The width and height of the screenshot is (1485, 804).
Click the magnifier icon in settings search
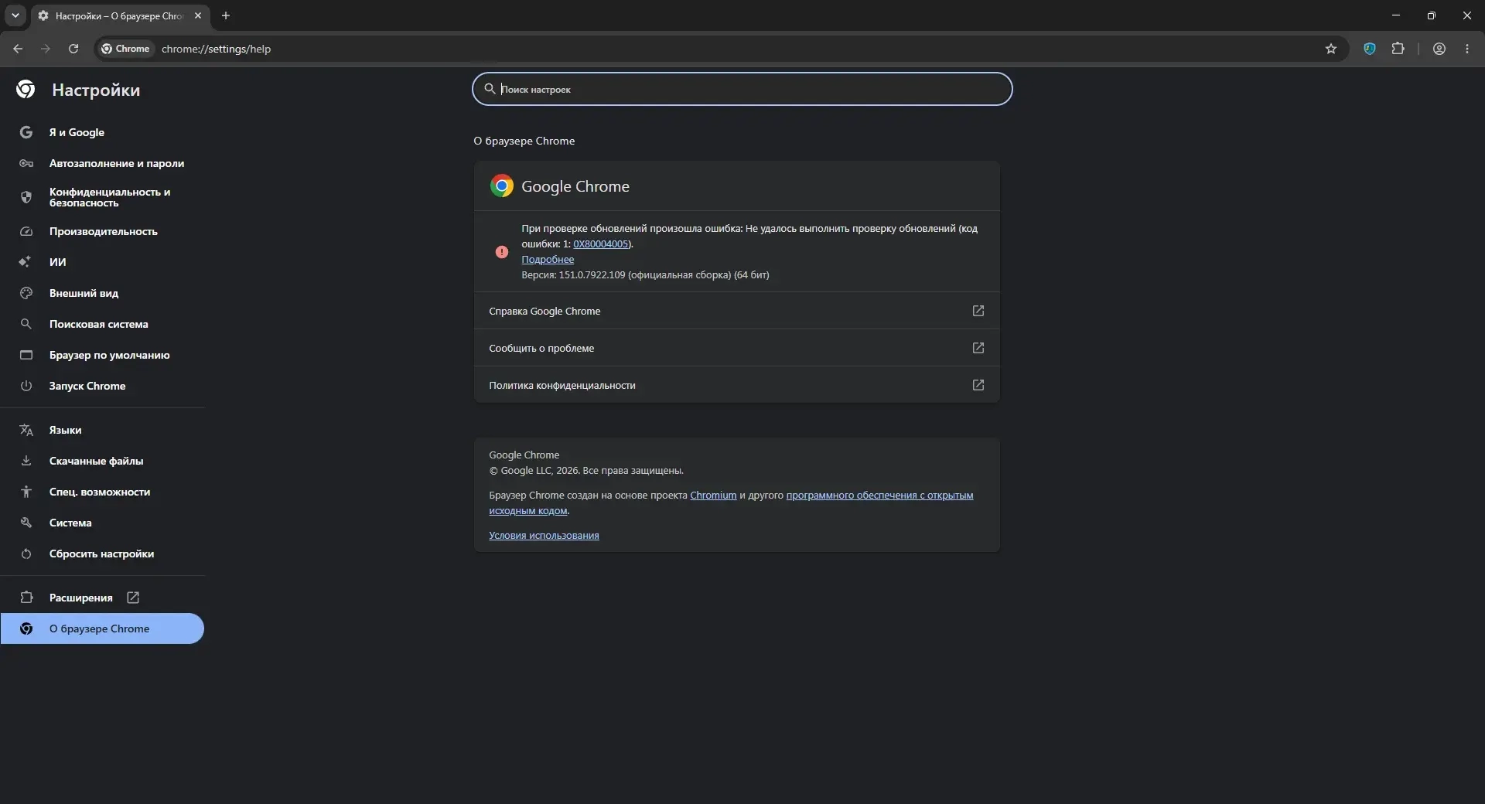(490, 89)
